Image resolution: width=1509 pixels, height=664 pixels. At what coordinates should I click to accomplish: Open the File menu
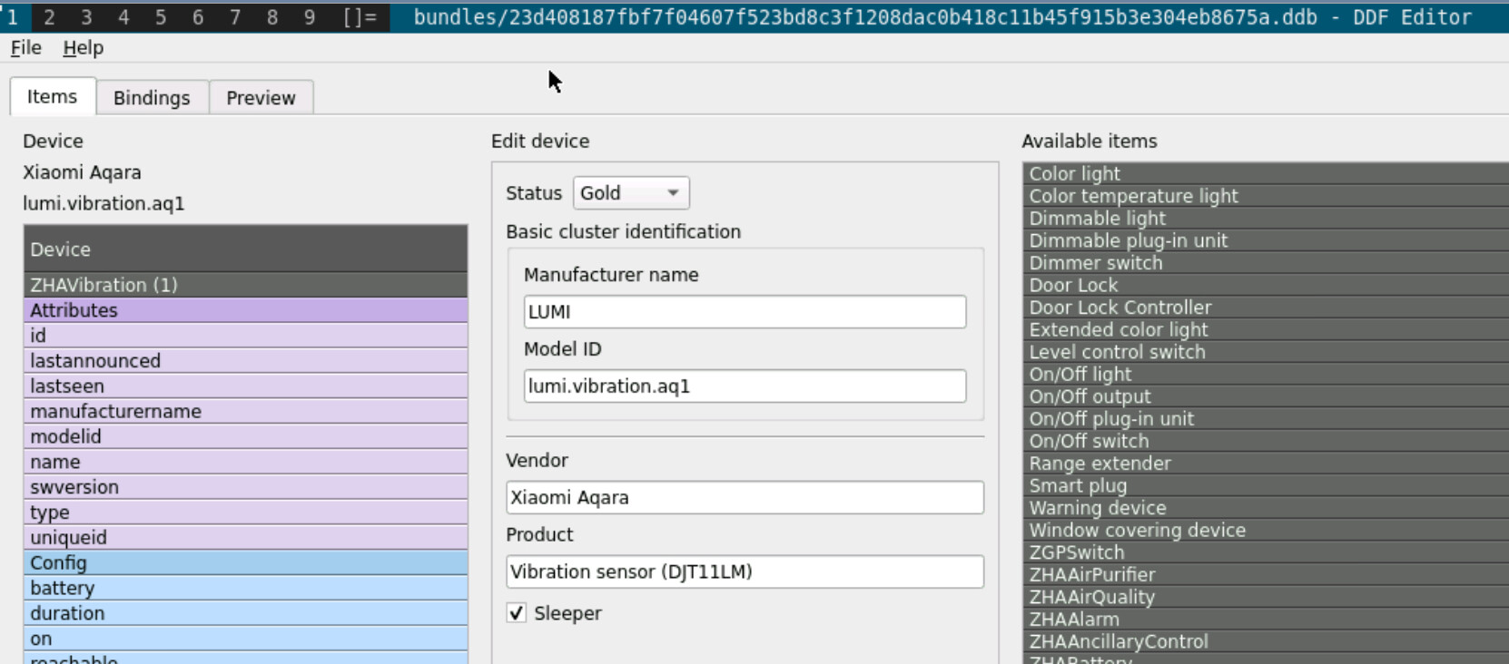point(25,48)
